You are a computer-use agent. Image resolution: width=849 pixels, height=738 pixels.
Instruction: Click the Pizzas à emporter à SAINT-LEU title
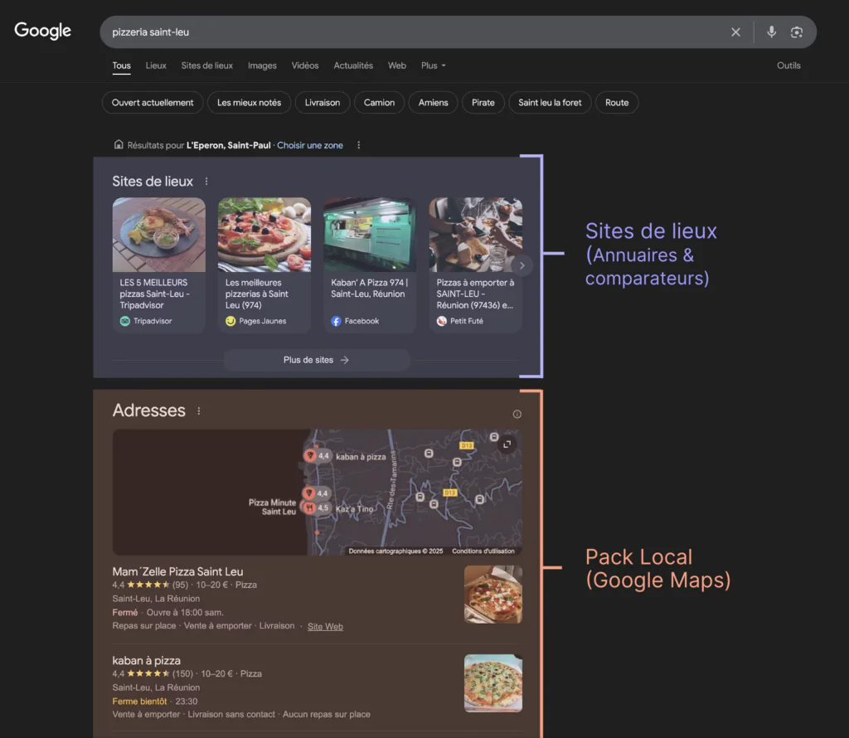[475, 294]
